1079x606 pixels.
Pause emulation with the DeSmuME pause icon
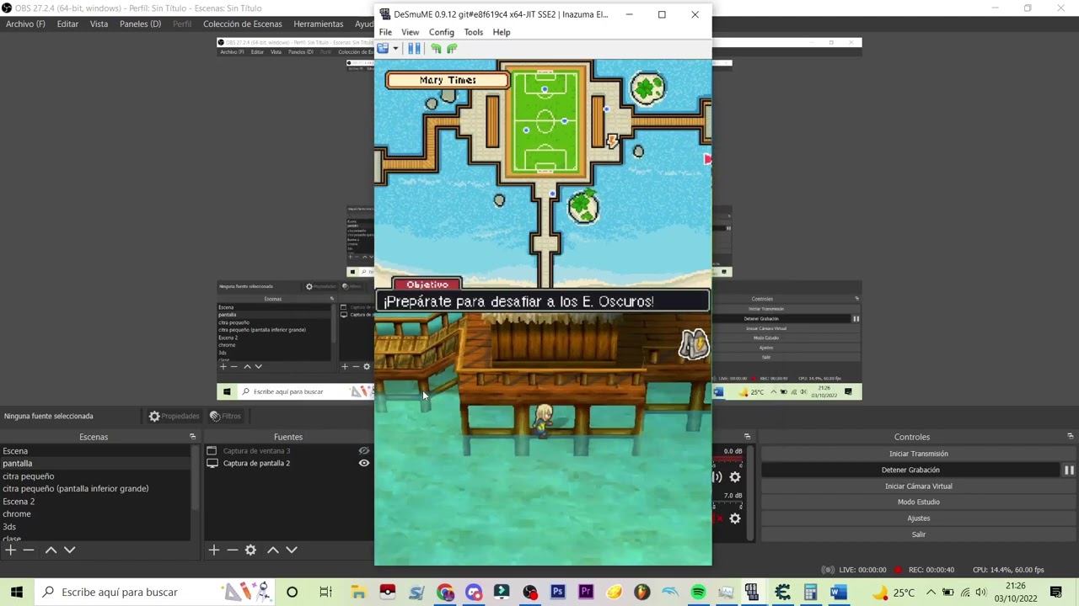coord(414,49)
